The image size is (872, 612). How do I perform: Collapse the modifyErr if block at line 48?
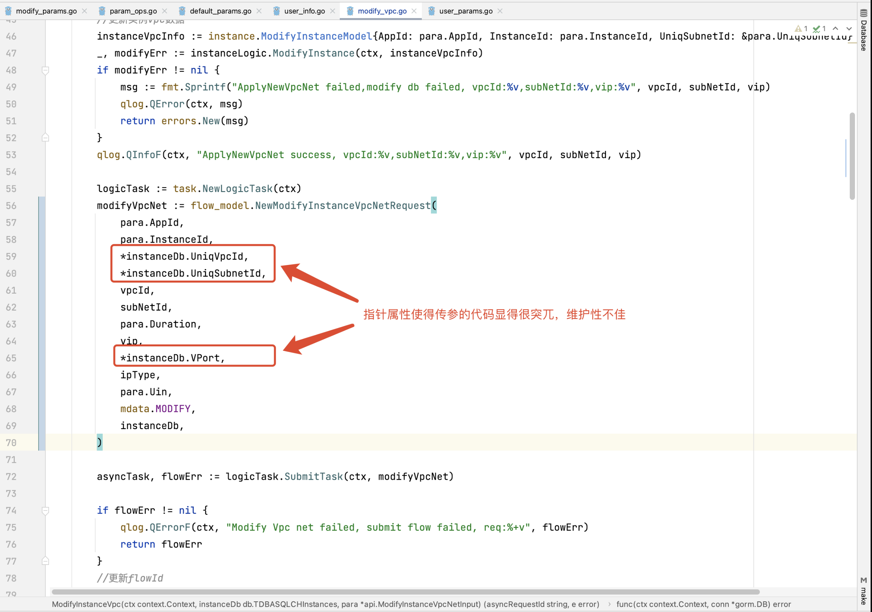[x=45, y=70]
